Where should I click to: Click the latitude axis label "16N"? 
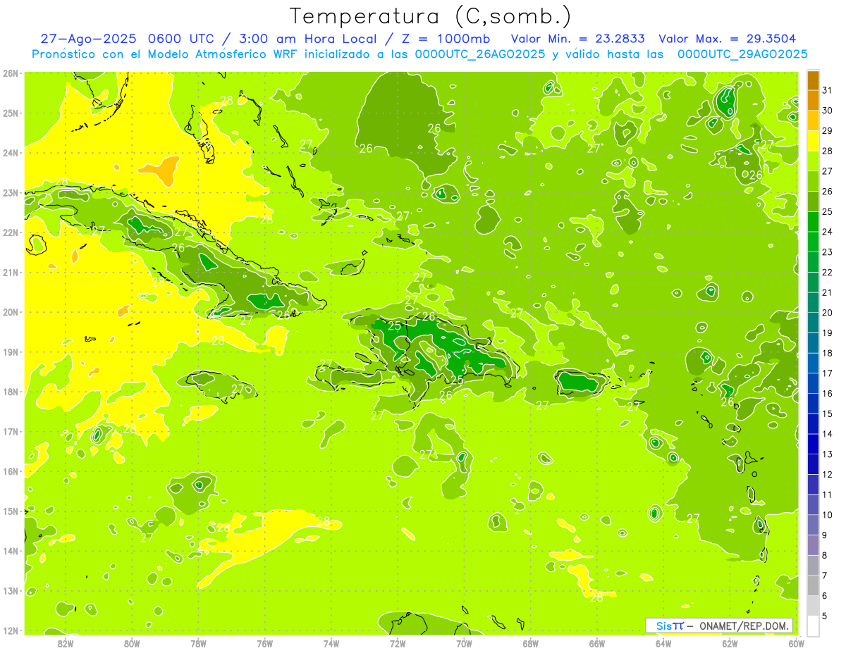coord(11,471)
